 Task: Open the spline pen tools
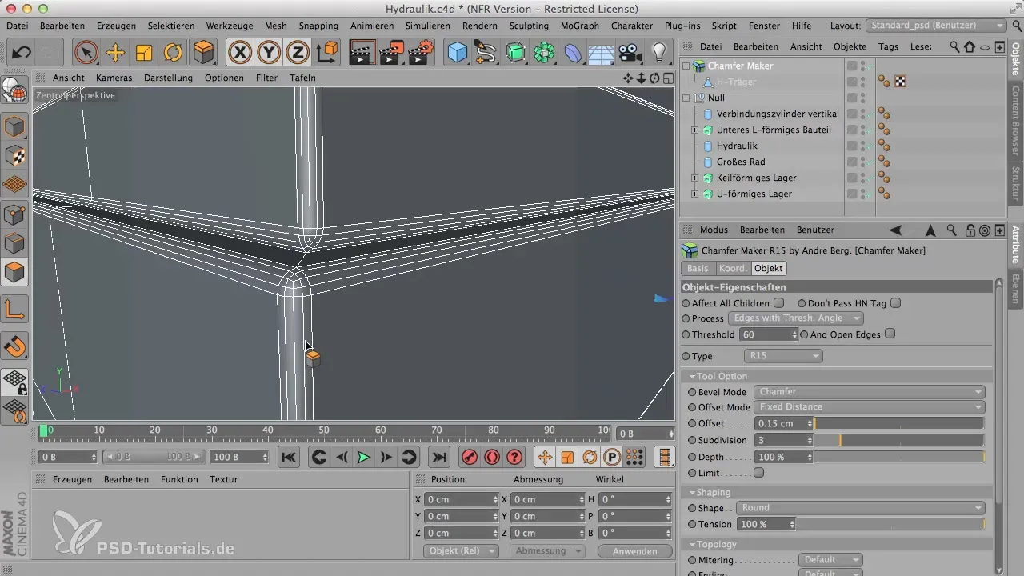(x=486, y=53)
